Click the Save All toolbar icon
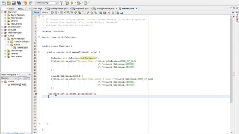Viewport: 239px width, 134px height. 19,3
